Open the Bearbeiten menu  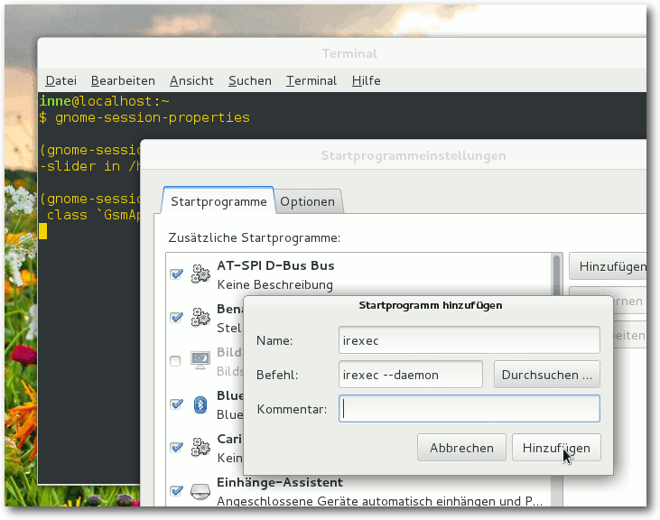point(123,80)
